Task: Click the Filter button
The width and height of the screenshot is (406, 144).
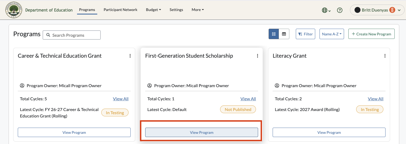Action: click(x=306, y=34)
